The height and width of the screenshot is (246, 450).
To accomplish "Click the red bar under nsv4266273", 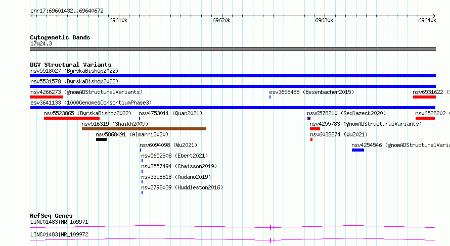I will [x=46, y=97].
